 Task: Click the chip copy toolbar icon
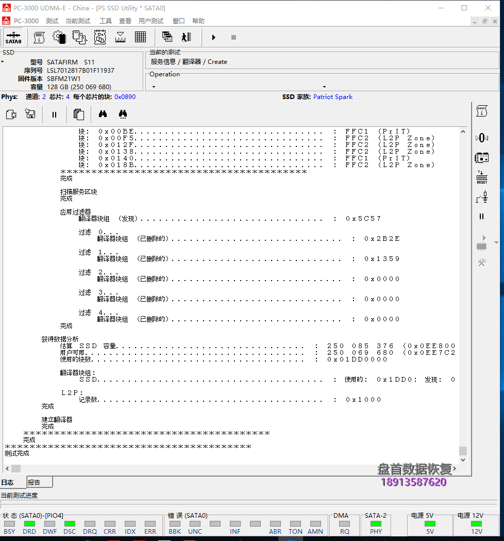click(x=80, y=37)
